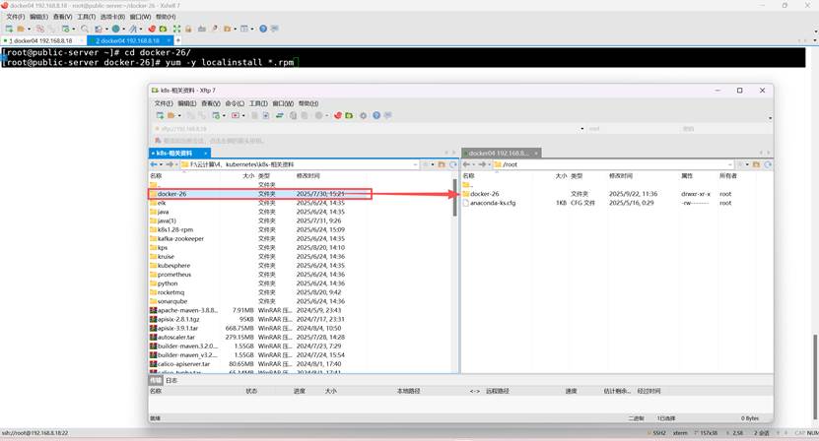Switch to Xshell tab 1 docker04
Viewport: 819px width, 441px height.
pos(42,40)
